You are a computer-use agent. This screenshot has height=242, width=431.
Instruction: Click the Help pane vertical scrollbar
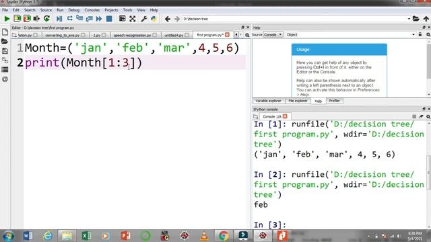(428, 67)
